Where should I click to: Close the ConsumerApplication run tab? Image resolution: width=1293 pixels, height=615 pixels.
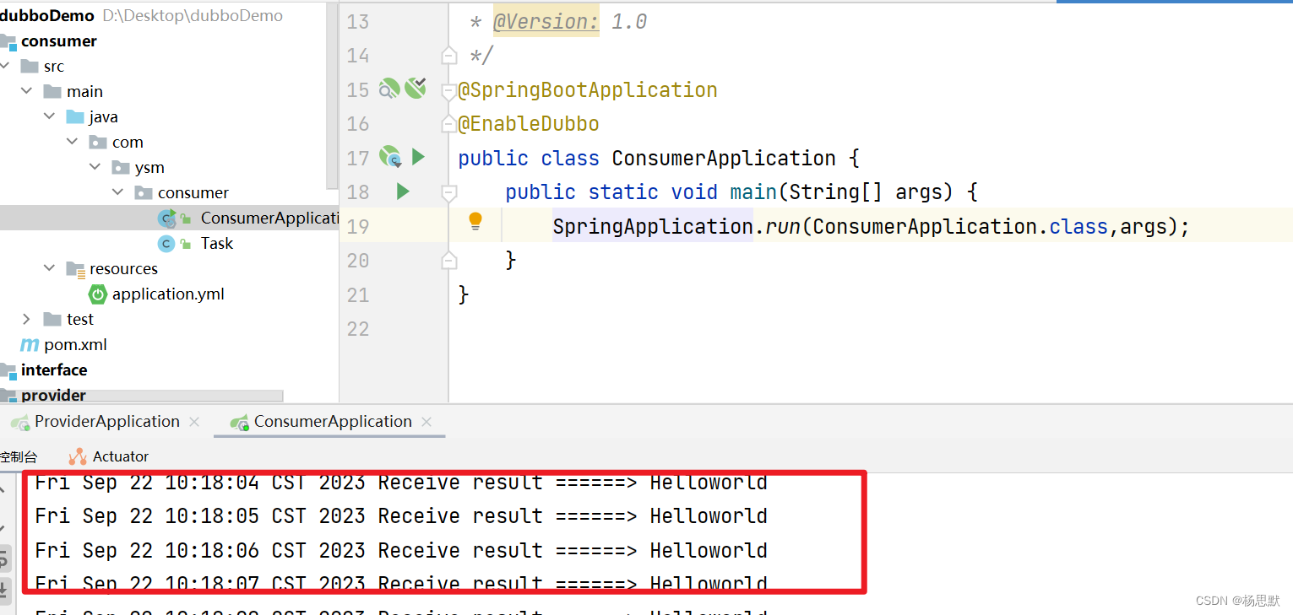point(426,422)
